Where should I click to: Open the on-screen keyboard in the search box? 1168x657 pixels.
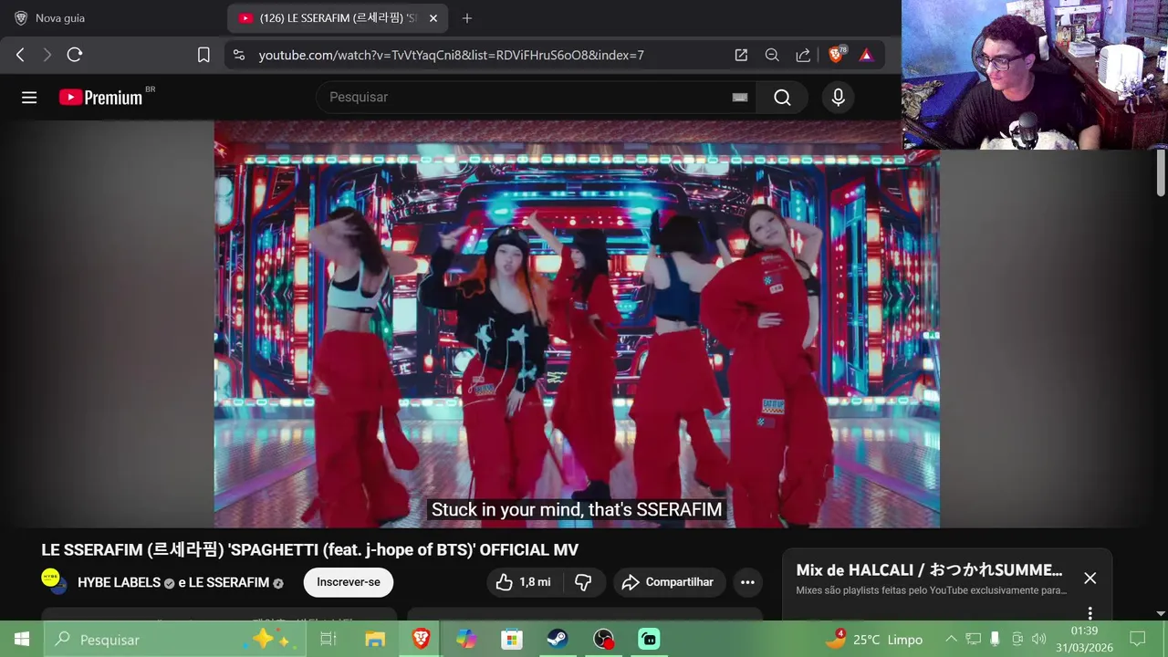tap(740, 98)
